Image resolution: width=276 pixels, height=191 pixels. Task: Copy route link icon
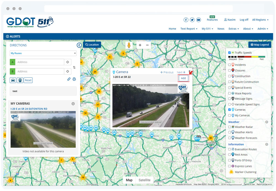[x=69, y=79]
